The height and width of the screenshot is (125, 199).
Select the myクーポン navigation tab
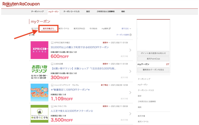[x=53, y=12]
